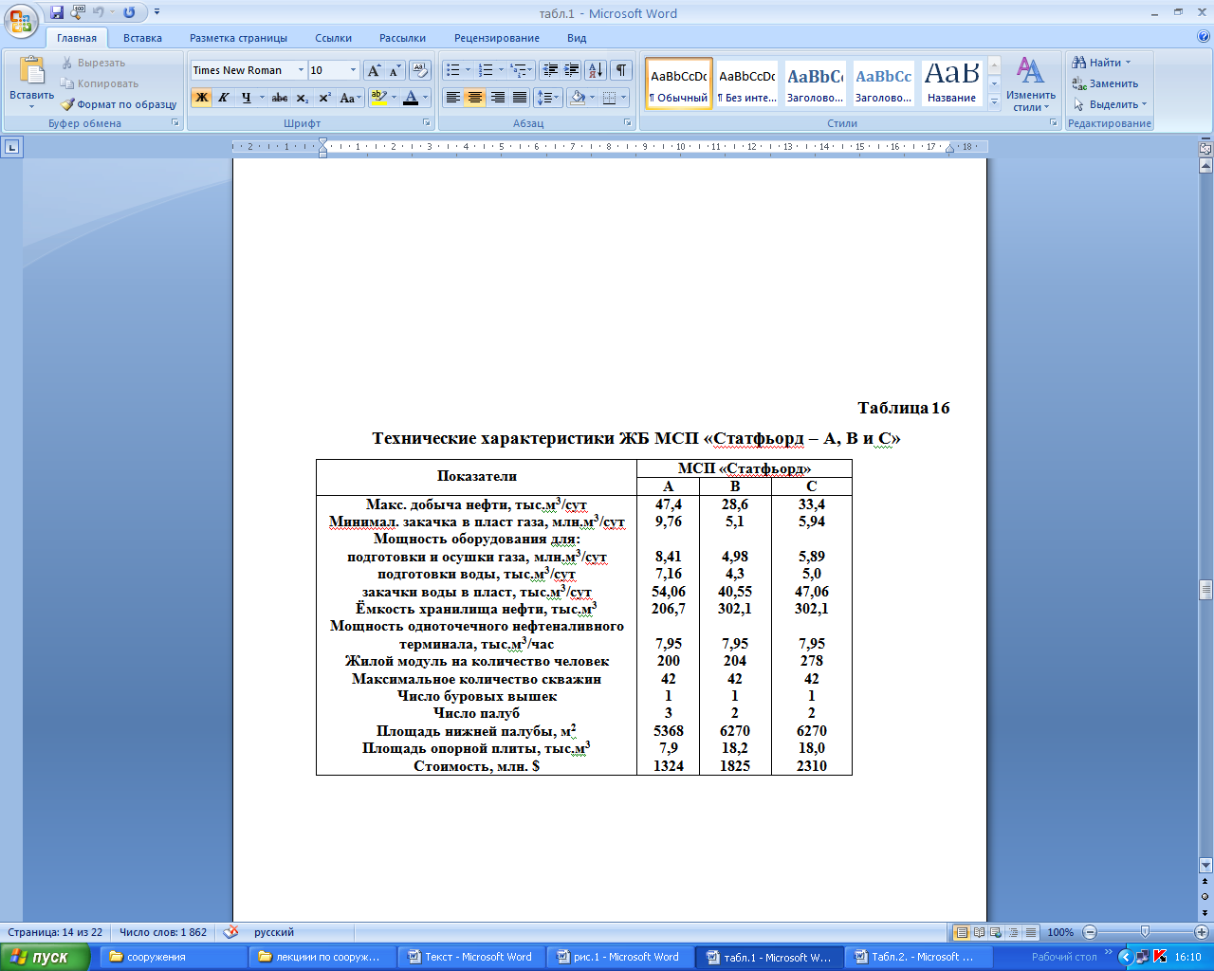Apply italic formatting with the К button
Image resolution: width=1214 pixels, height=971 pixels.
(224, 98)
